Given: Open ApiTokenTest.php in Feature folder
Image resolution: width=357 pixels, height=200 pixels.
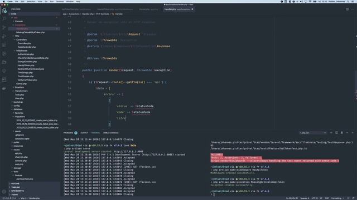Looking at the screenshot, I should tap(25, 179).
